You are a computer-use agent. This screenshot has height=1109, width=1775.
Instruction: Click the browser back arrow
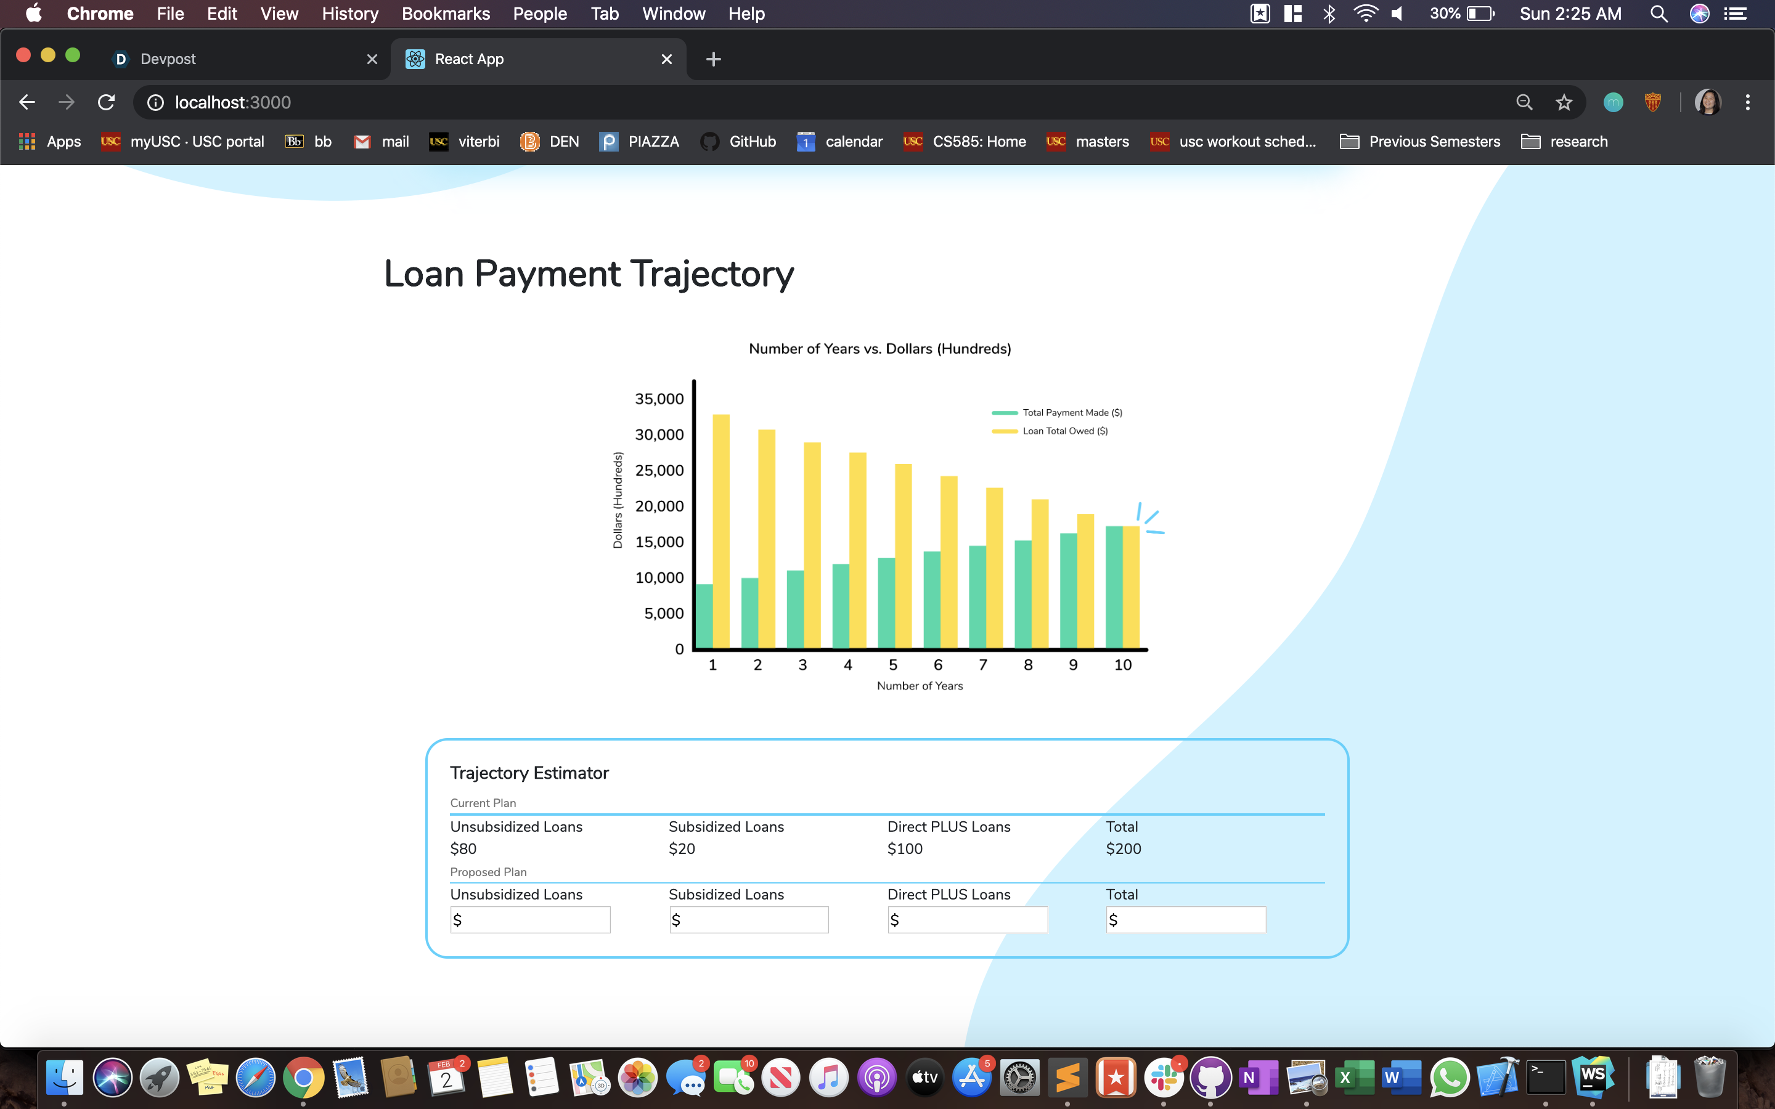tap(27, 102)
